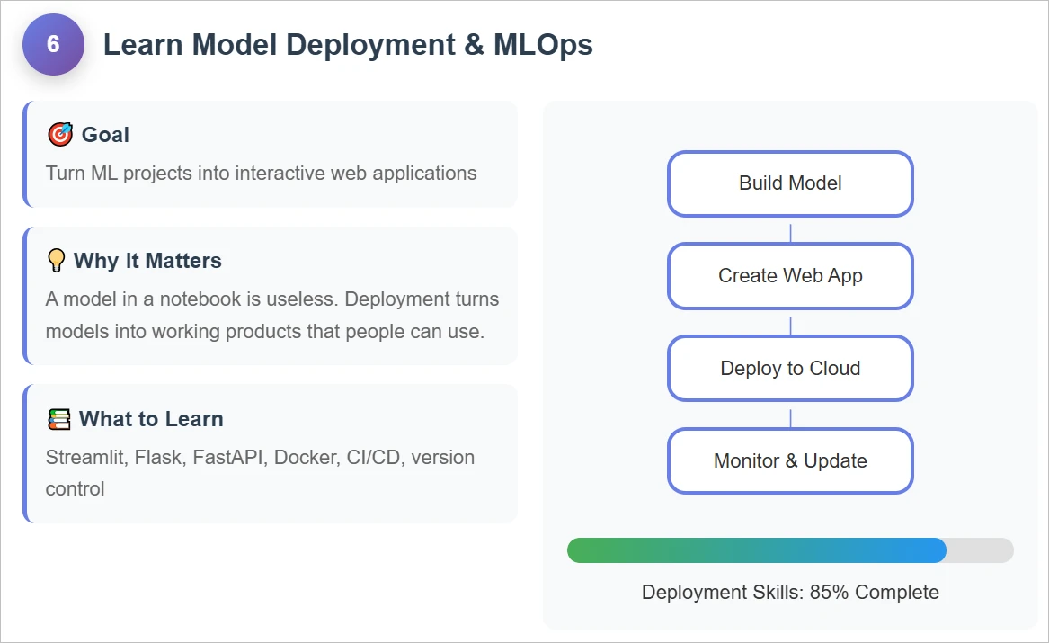Click the "Goal" card heading
The height and width of the screenshot is (643, 1049).
point(105,135)
